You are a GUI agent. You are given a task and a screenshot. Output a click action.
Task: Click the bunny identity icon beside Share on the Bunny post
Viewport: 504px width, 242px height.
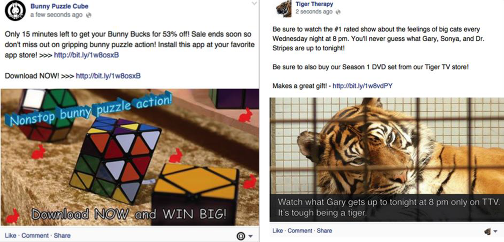tap(240, 236)
